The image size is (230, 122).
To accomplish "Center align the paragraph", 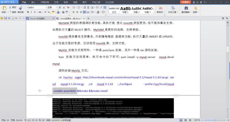I will [x=77, y=12].
